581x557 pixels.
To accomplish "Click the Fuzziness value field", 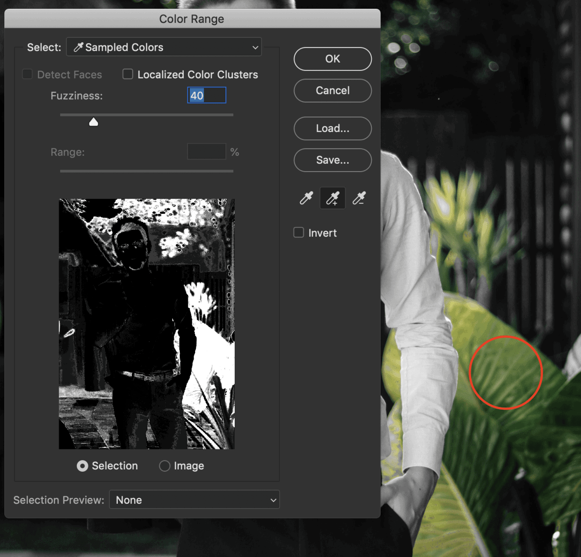I will [207, 95].
